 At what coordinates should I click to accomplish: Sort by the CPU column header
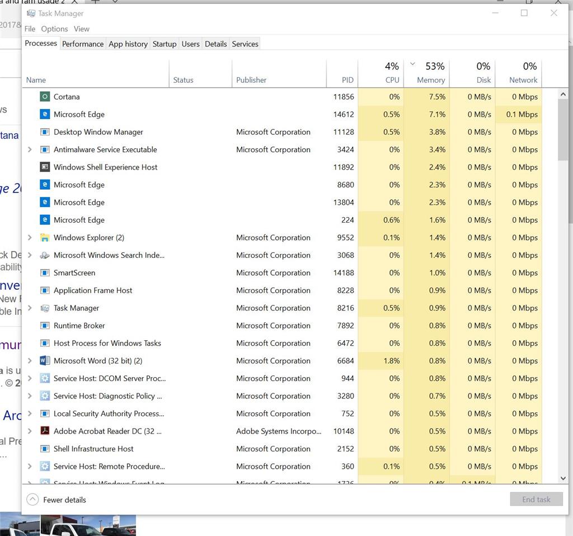[381, 74]
